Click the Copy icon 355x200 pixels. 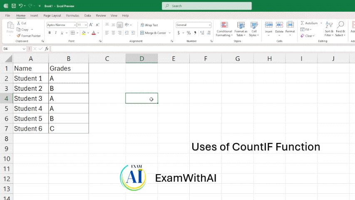(19, 30)
